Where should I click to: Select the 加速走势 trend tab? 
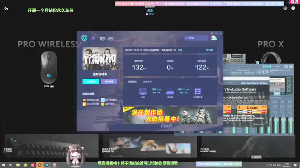coord(147,81)
